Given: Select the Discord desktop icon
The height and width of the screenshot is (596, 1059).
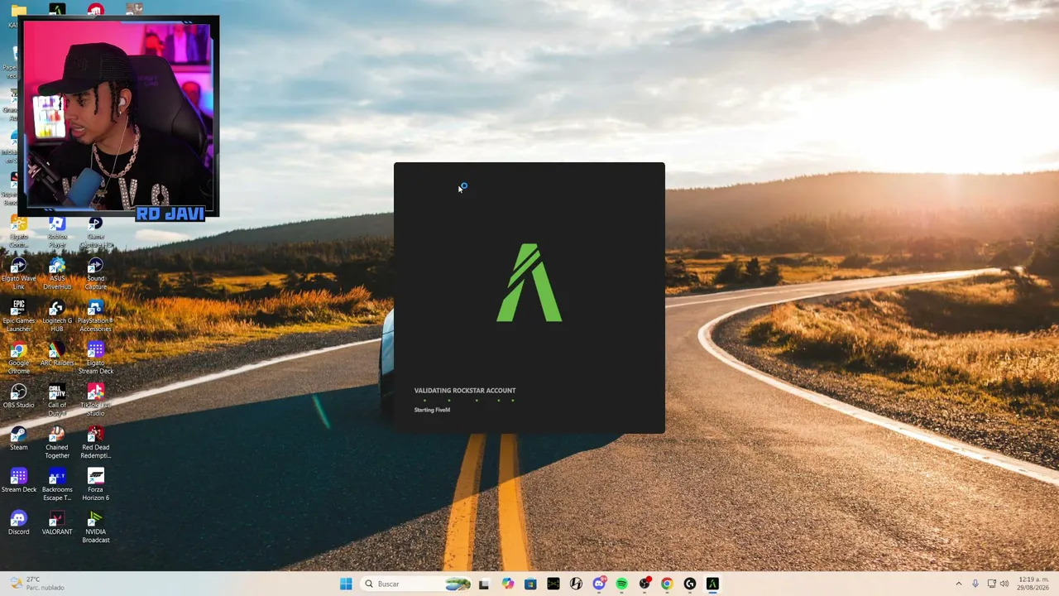Looking at the screenshot, I should click(18, 523).
